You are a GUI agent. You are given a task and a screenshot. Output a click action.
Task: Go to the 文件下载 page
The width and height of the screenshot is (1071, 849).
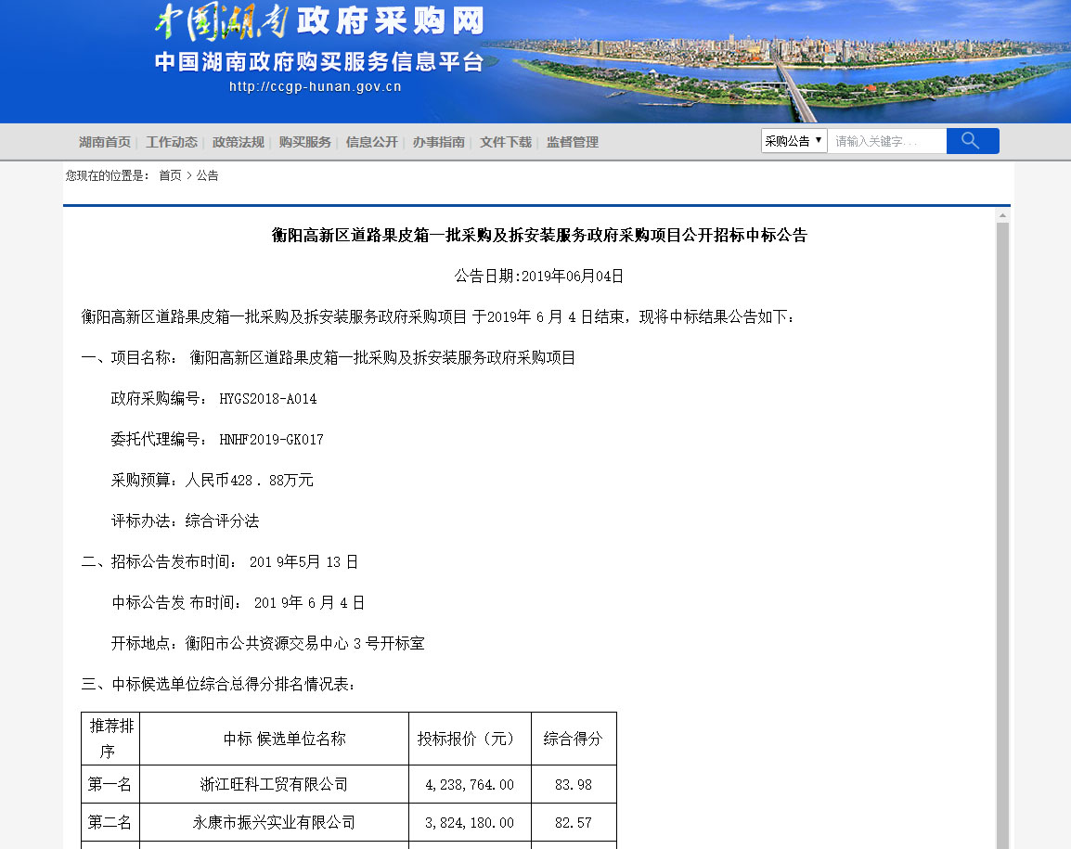point(506,142)
